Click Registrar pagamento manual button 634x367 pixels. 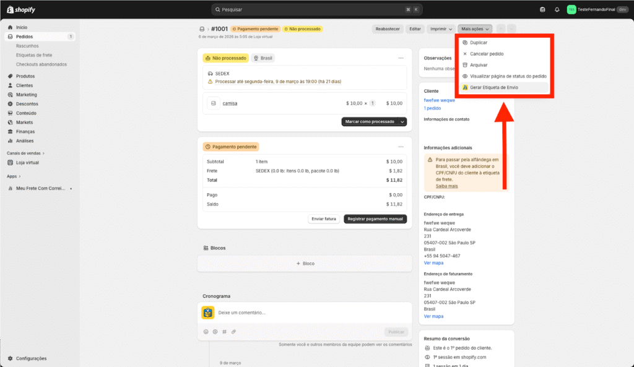[375, 218]
